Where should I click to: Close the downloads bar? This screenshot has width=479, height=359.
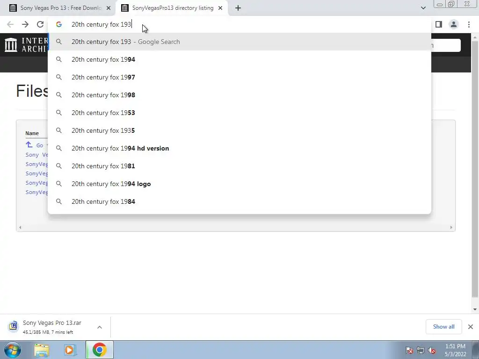[x=471, y=327]
